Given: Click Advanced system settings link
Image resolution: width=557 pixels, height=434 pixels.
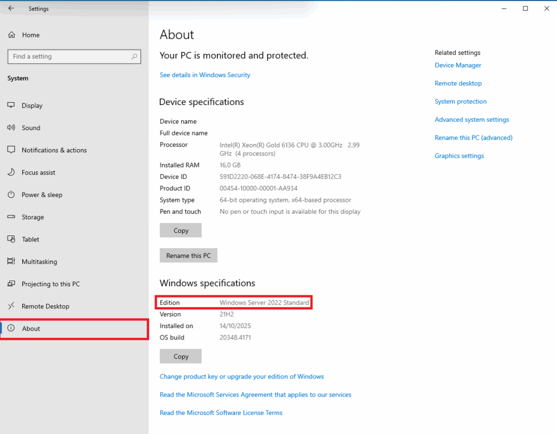Looking at the screenshot, I should (472, 120).
